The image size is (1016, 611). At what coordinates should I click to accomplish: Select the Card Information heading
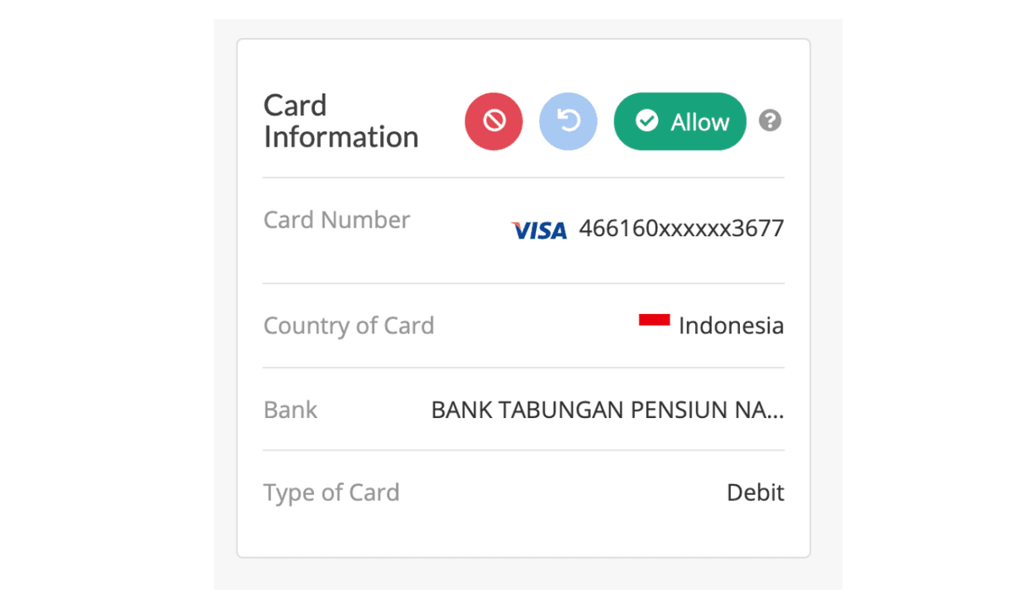click(340, 121)
